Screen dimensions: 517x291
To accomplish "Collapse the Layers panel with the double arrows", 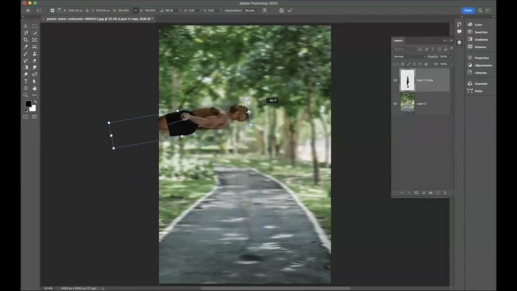I will tap(445, 40).
